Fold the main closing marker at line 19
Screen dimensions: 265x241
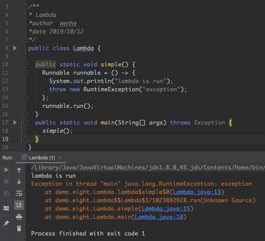pyautogui.click(x=25, y=139)
